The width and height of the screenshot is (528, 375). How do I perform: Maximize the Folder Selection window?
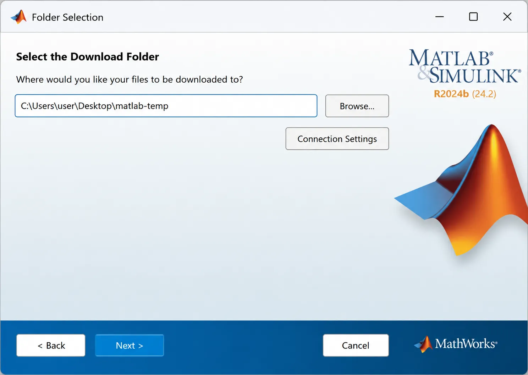[x=473, y=17]
